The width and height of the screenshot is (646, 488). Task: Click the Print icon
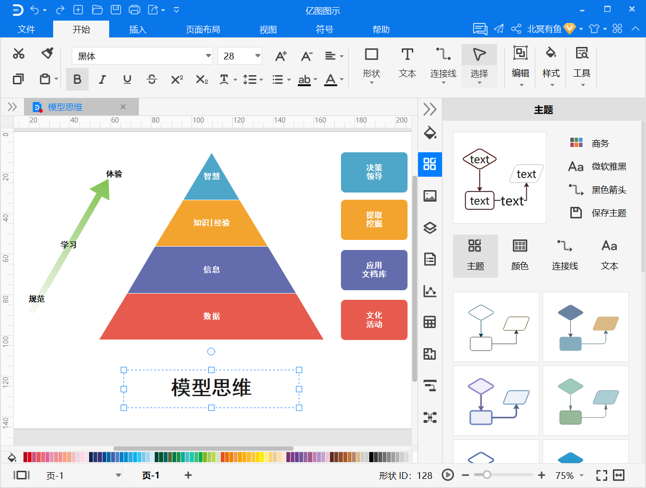135,10
